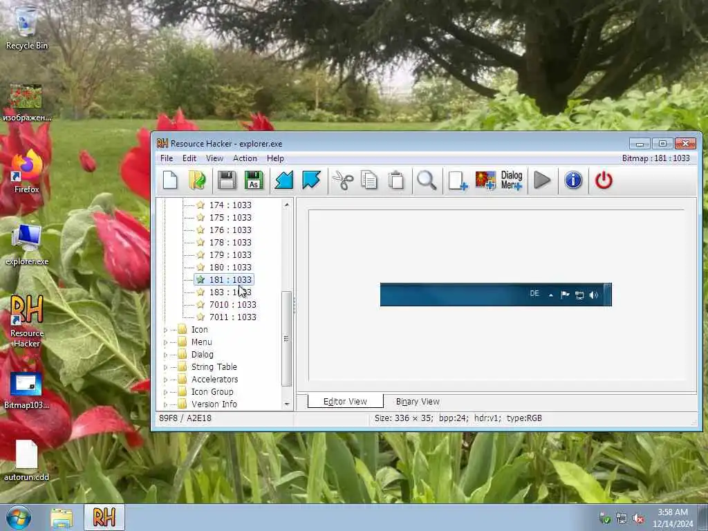Select the изображен... desktop image file

coord(27,103)
